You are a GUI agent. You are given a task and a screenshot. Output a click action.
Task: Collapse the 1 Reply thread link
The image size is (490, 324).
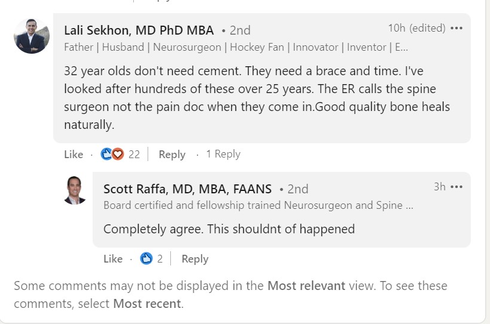[223, 154]
